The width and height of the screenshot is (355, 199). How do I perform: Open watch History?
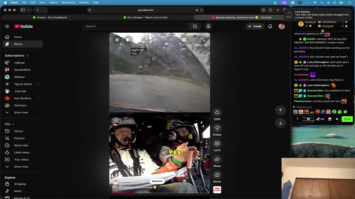22,131
